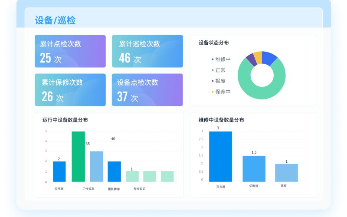Toggle the 保养中 legend entry
This screenshot has height=217, width=347.
pyautogui.click(x=221, y=92)
